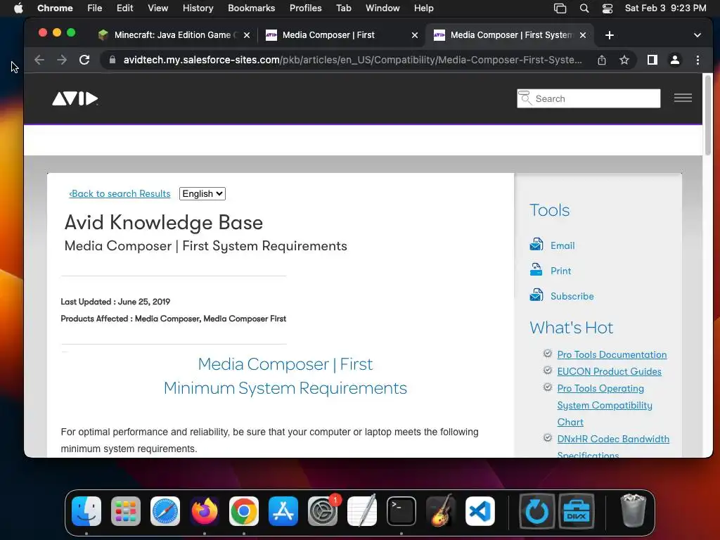Click the Subscribe envelope icon under Tools
720x540 pixels.
point(536,295)
